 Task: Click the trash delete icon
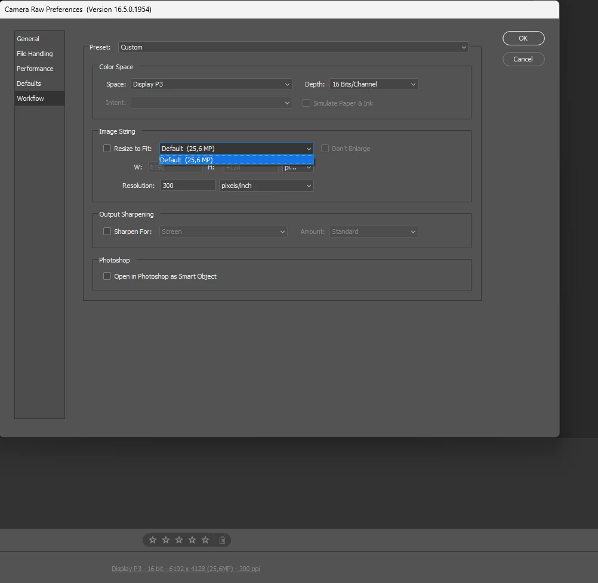223,540
